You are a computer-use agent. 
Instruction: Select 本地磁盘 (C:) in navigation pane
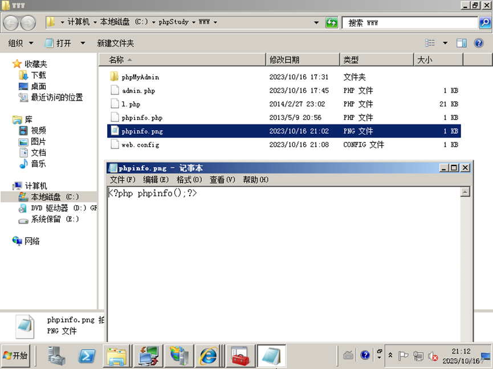click(x=55, y=197)
